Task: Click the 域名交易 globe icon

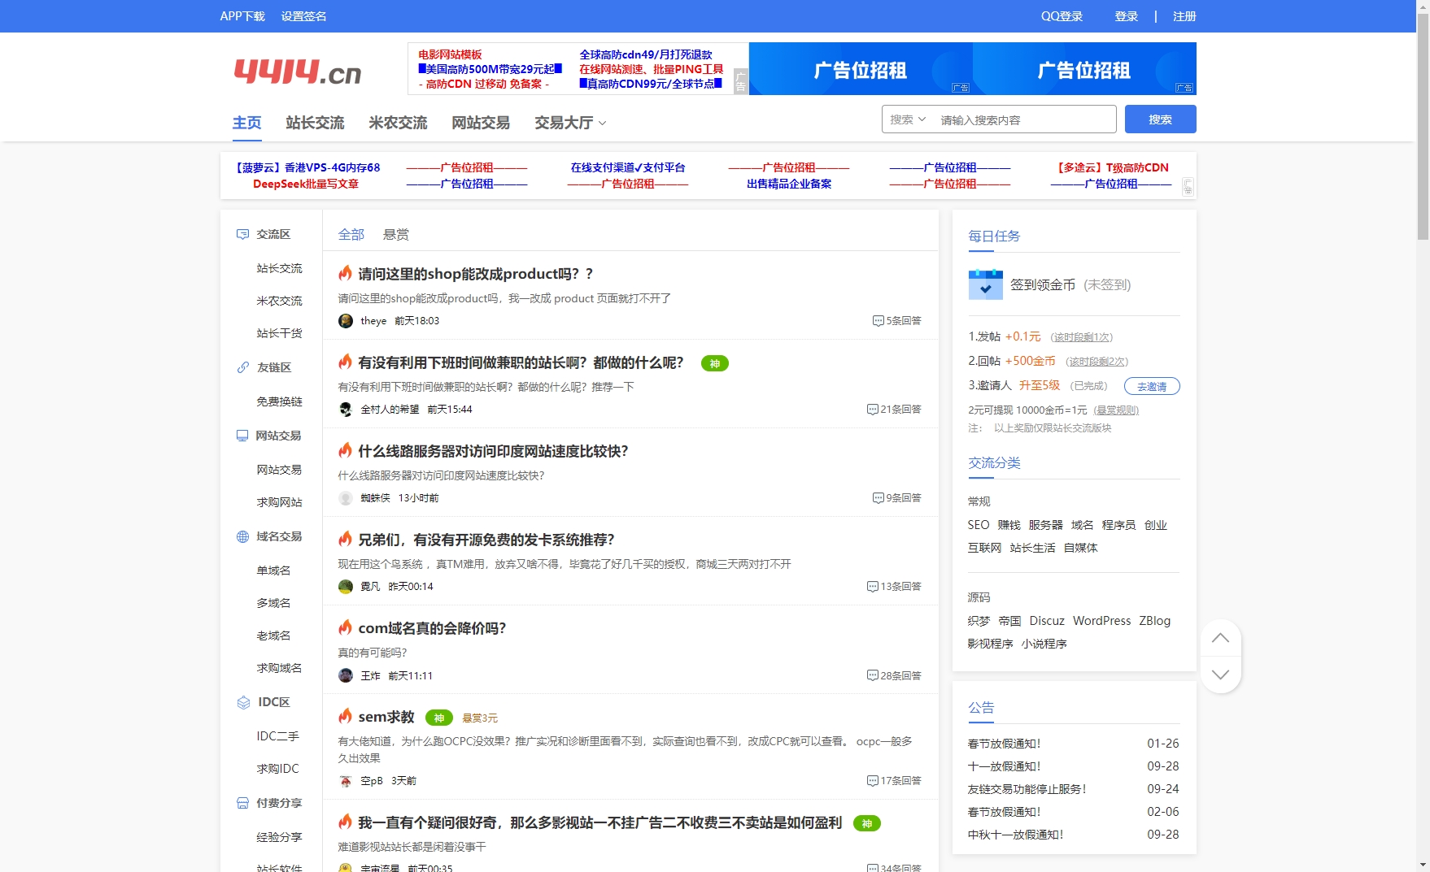Action: coord(242,536)
